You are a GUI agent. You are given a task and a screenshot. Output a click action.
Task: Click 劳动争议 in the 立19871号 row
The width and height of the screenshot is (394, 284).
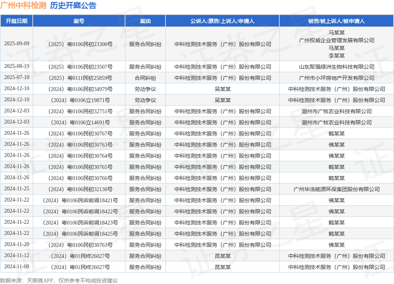point(145,100)
